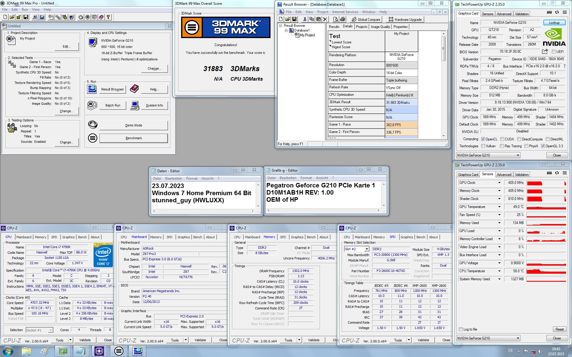572x357 pixels.
Task: Click Global Compare button in Result Browser
Action: click(x=366, y=20)
